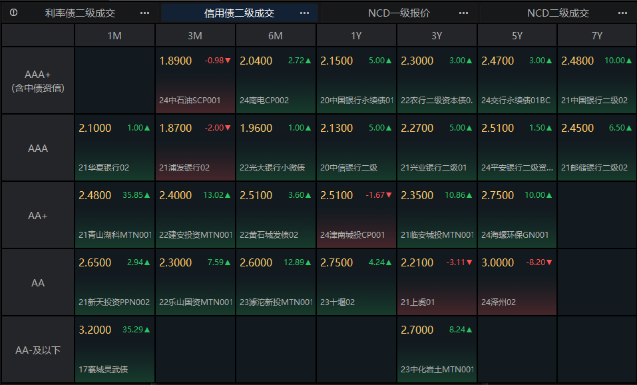Screen dimensions: 637x385
Task: Open the 22乐山国资MTN001 cell at 2.3000
Action: pyautogui.click(x=195, y=282)
